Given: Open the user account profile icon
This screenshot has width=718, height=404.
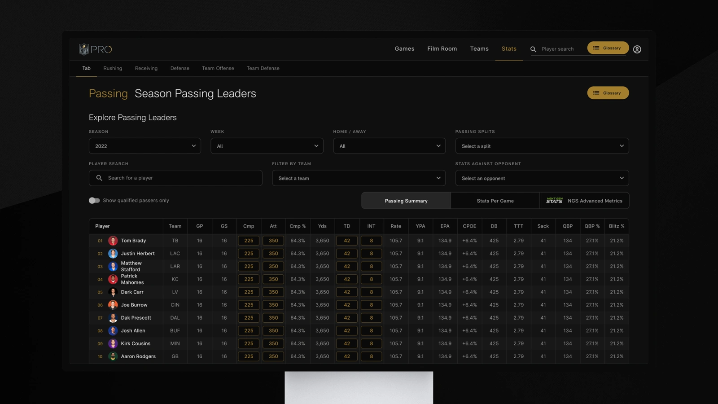Looking at the screenshot, I should (637, 49).
